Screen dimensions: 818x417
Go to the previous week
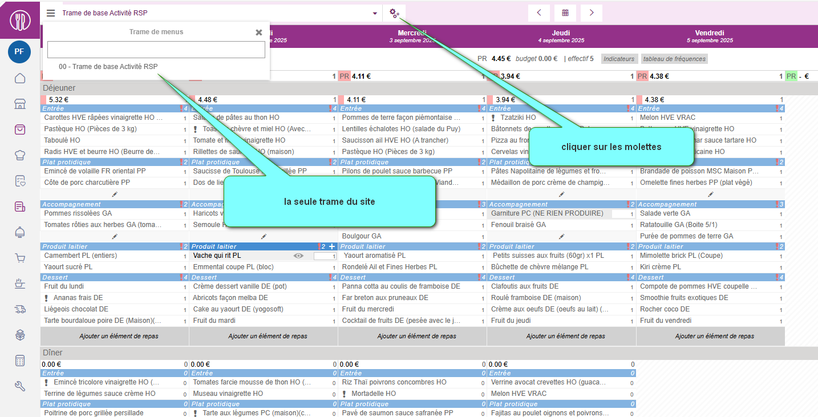(539, 13)
